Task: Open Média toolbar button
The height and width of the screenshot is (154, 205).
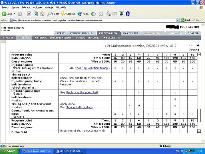Action: (83, 14)
